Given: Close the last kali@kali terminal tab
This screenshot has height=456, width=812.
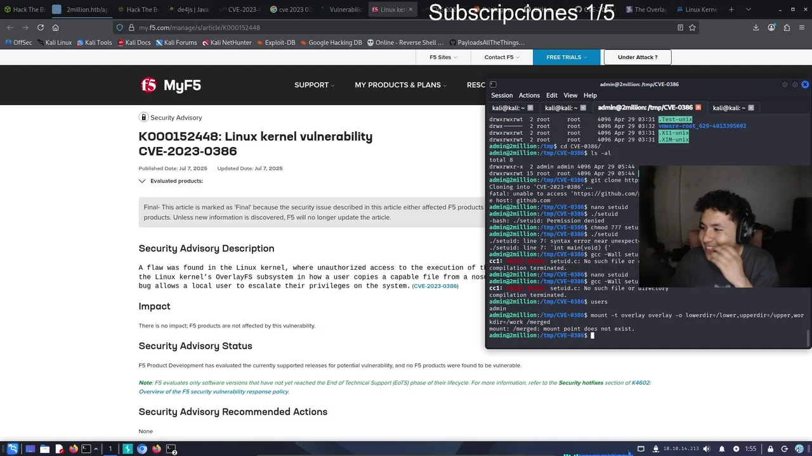Looking at the screenshot, I should pos(751,108).
